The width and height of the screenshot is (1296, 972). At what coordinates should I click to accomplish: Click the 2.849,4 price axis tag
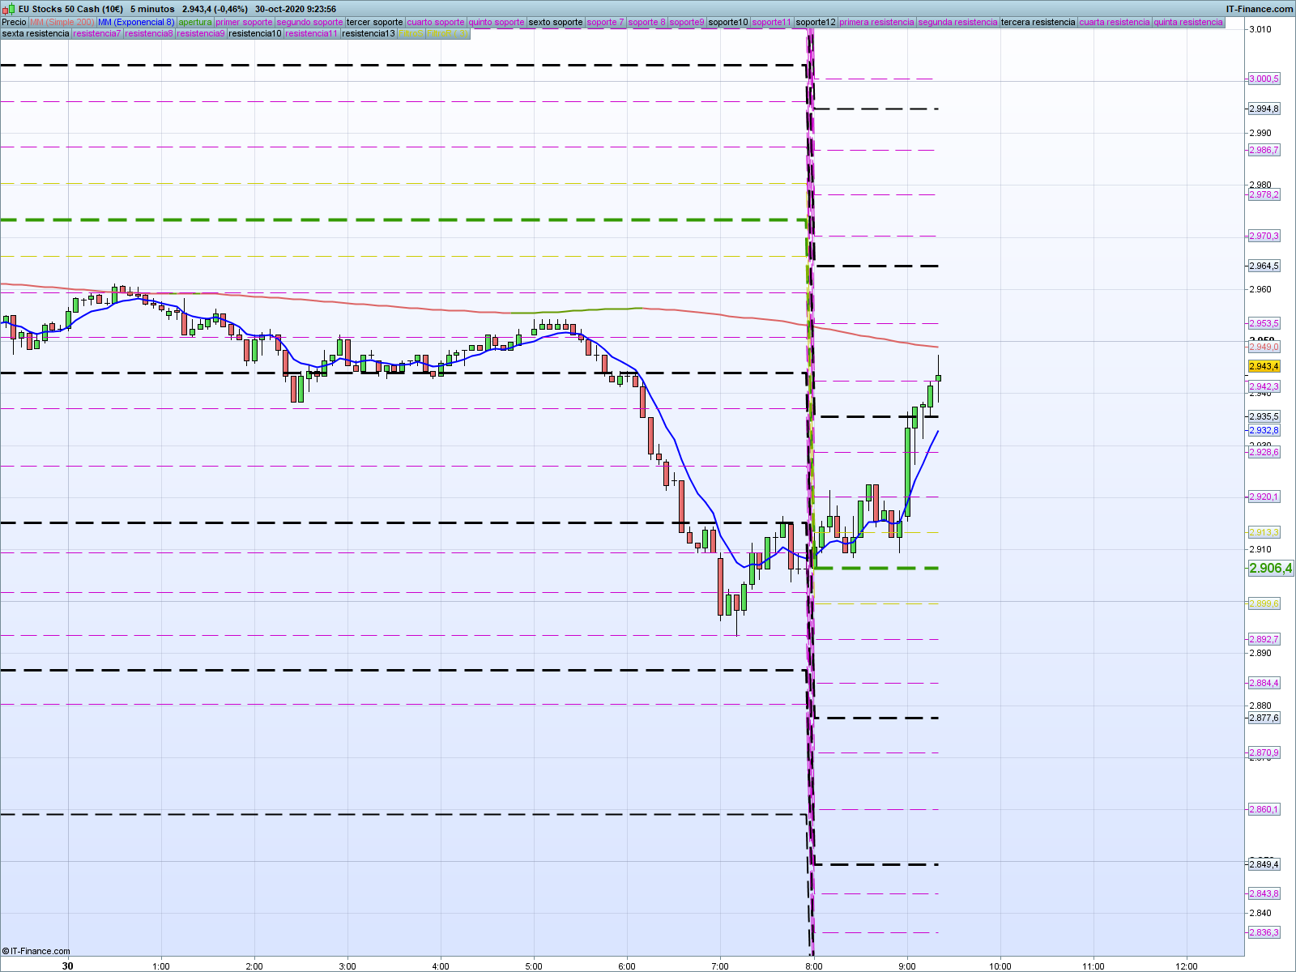pos(1264,864)
